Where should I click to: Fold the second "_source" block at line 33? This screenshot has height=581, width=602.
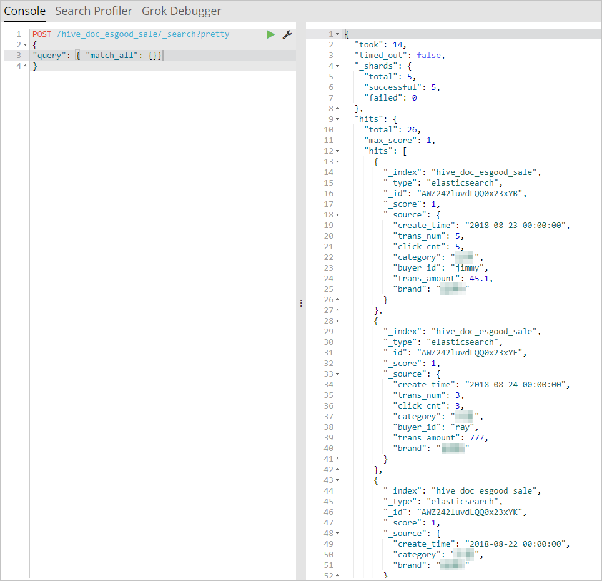coord(338,374)
